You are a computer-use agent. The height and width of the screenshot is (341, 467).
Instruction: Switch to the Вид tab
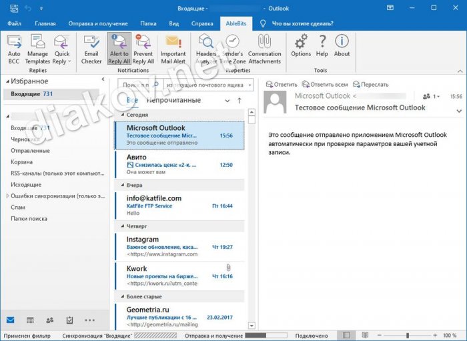click(x=174, y=23)
